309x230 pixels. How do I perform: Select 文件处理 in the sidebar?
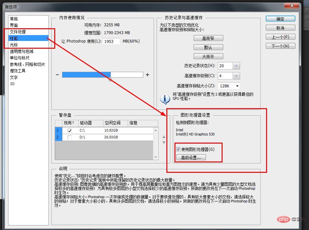click(18, 32)
